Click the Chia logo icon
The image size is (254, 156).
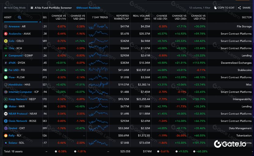coord(6,48)
